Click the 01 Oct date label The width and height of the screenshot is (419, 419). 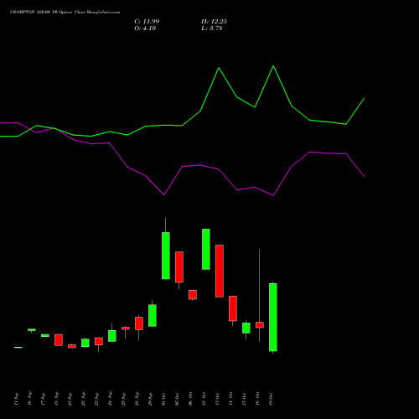pyautogui.click(x=163, y=399)
